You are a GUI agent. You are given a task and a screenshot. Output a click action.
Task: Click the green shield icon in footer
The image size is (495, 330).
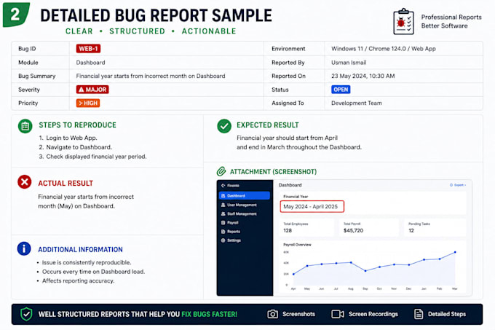tap(26, 314)
